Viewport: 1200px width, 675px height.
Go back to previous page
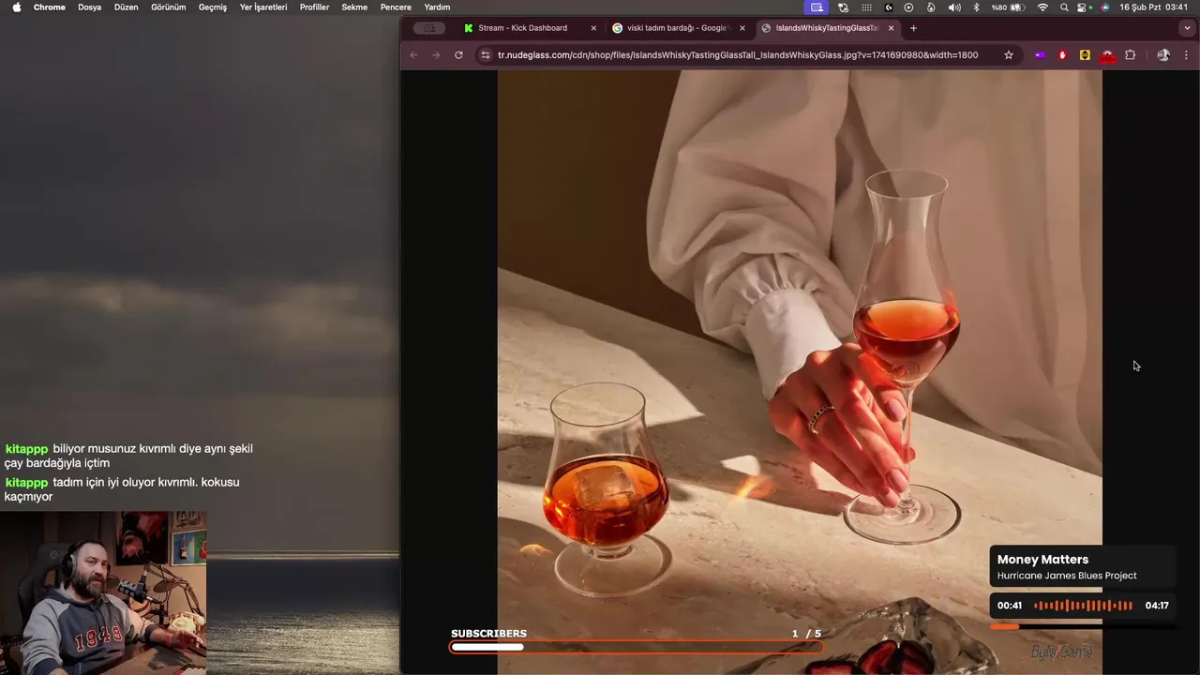(413, 55)
